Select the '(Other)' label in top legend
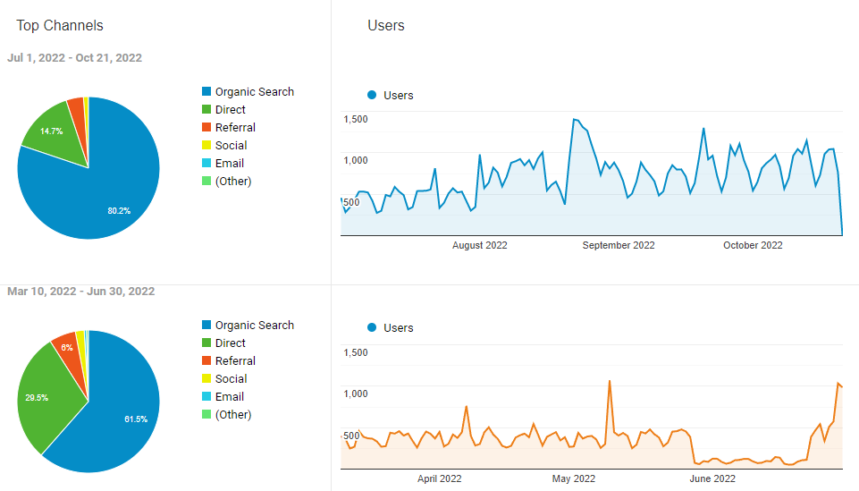The width and height of the screenshot is (859, 491). (x=232, y=181)
